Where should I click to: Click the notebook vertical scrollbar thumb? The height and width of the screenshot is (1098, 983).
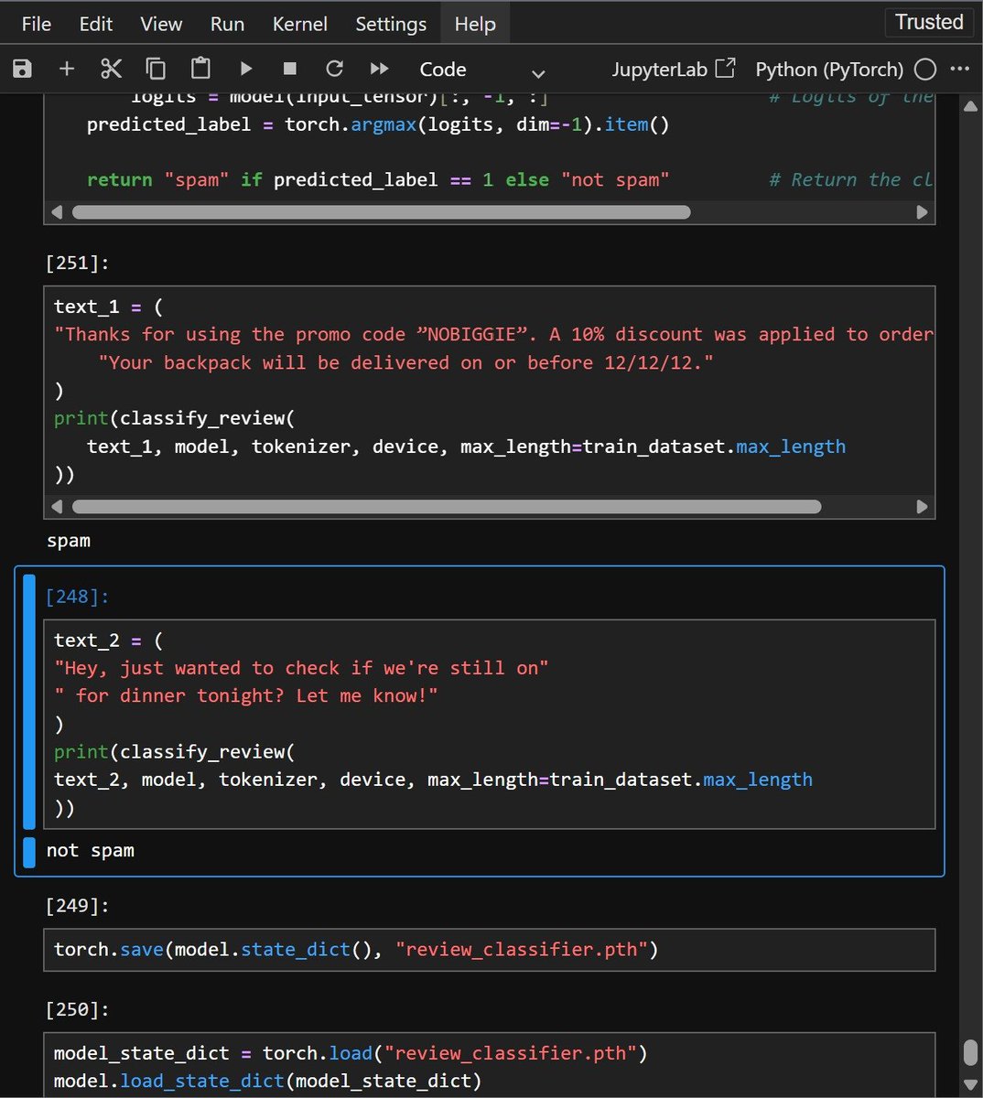pyautogui.click(x=970, y=1052)
